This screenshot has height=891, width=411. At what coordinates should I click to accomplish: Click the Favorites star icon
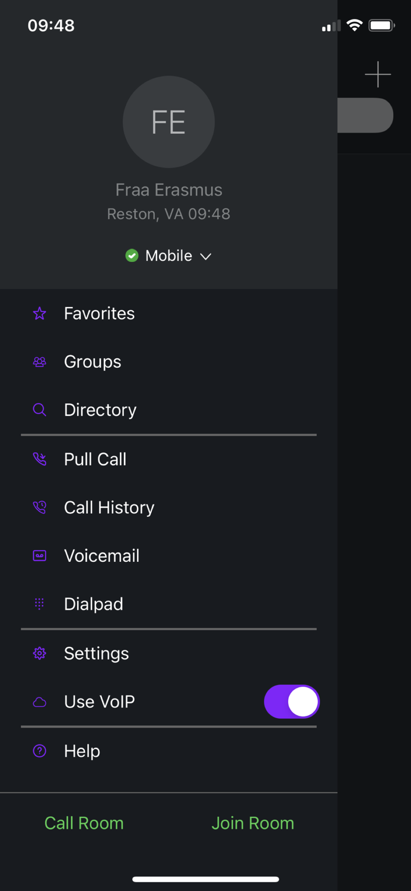[40, 314]
